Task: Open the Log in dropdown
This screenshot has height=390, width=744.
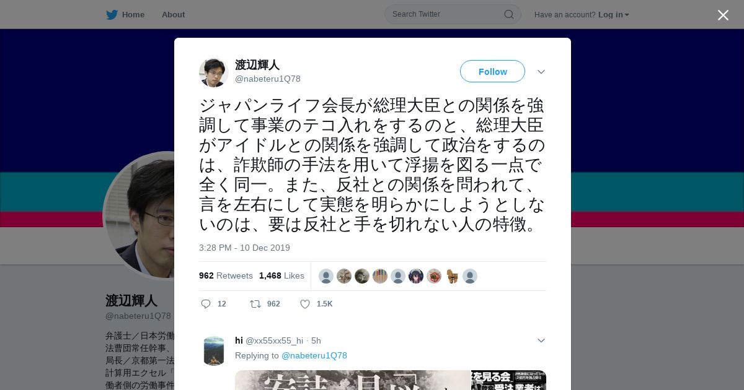Action: (x=614, y=15)
